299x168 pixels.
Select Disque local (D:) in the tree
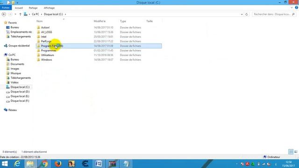tap(20, 91)
